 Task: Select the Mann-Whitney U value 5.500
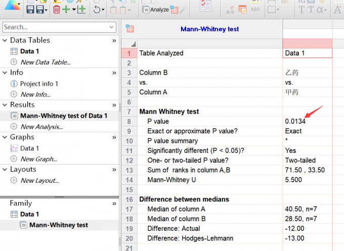[x=308, y=180]
